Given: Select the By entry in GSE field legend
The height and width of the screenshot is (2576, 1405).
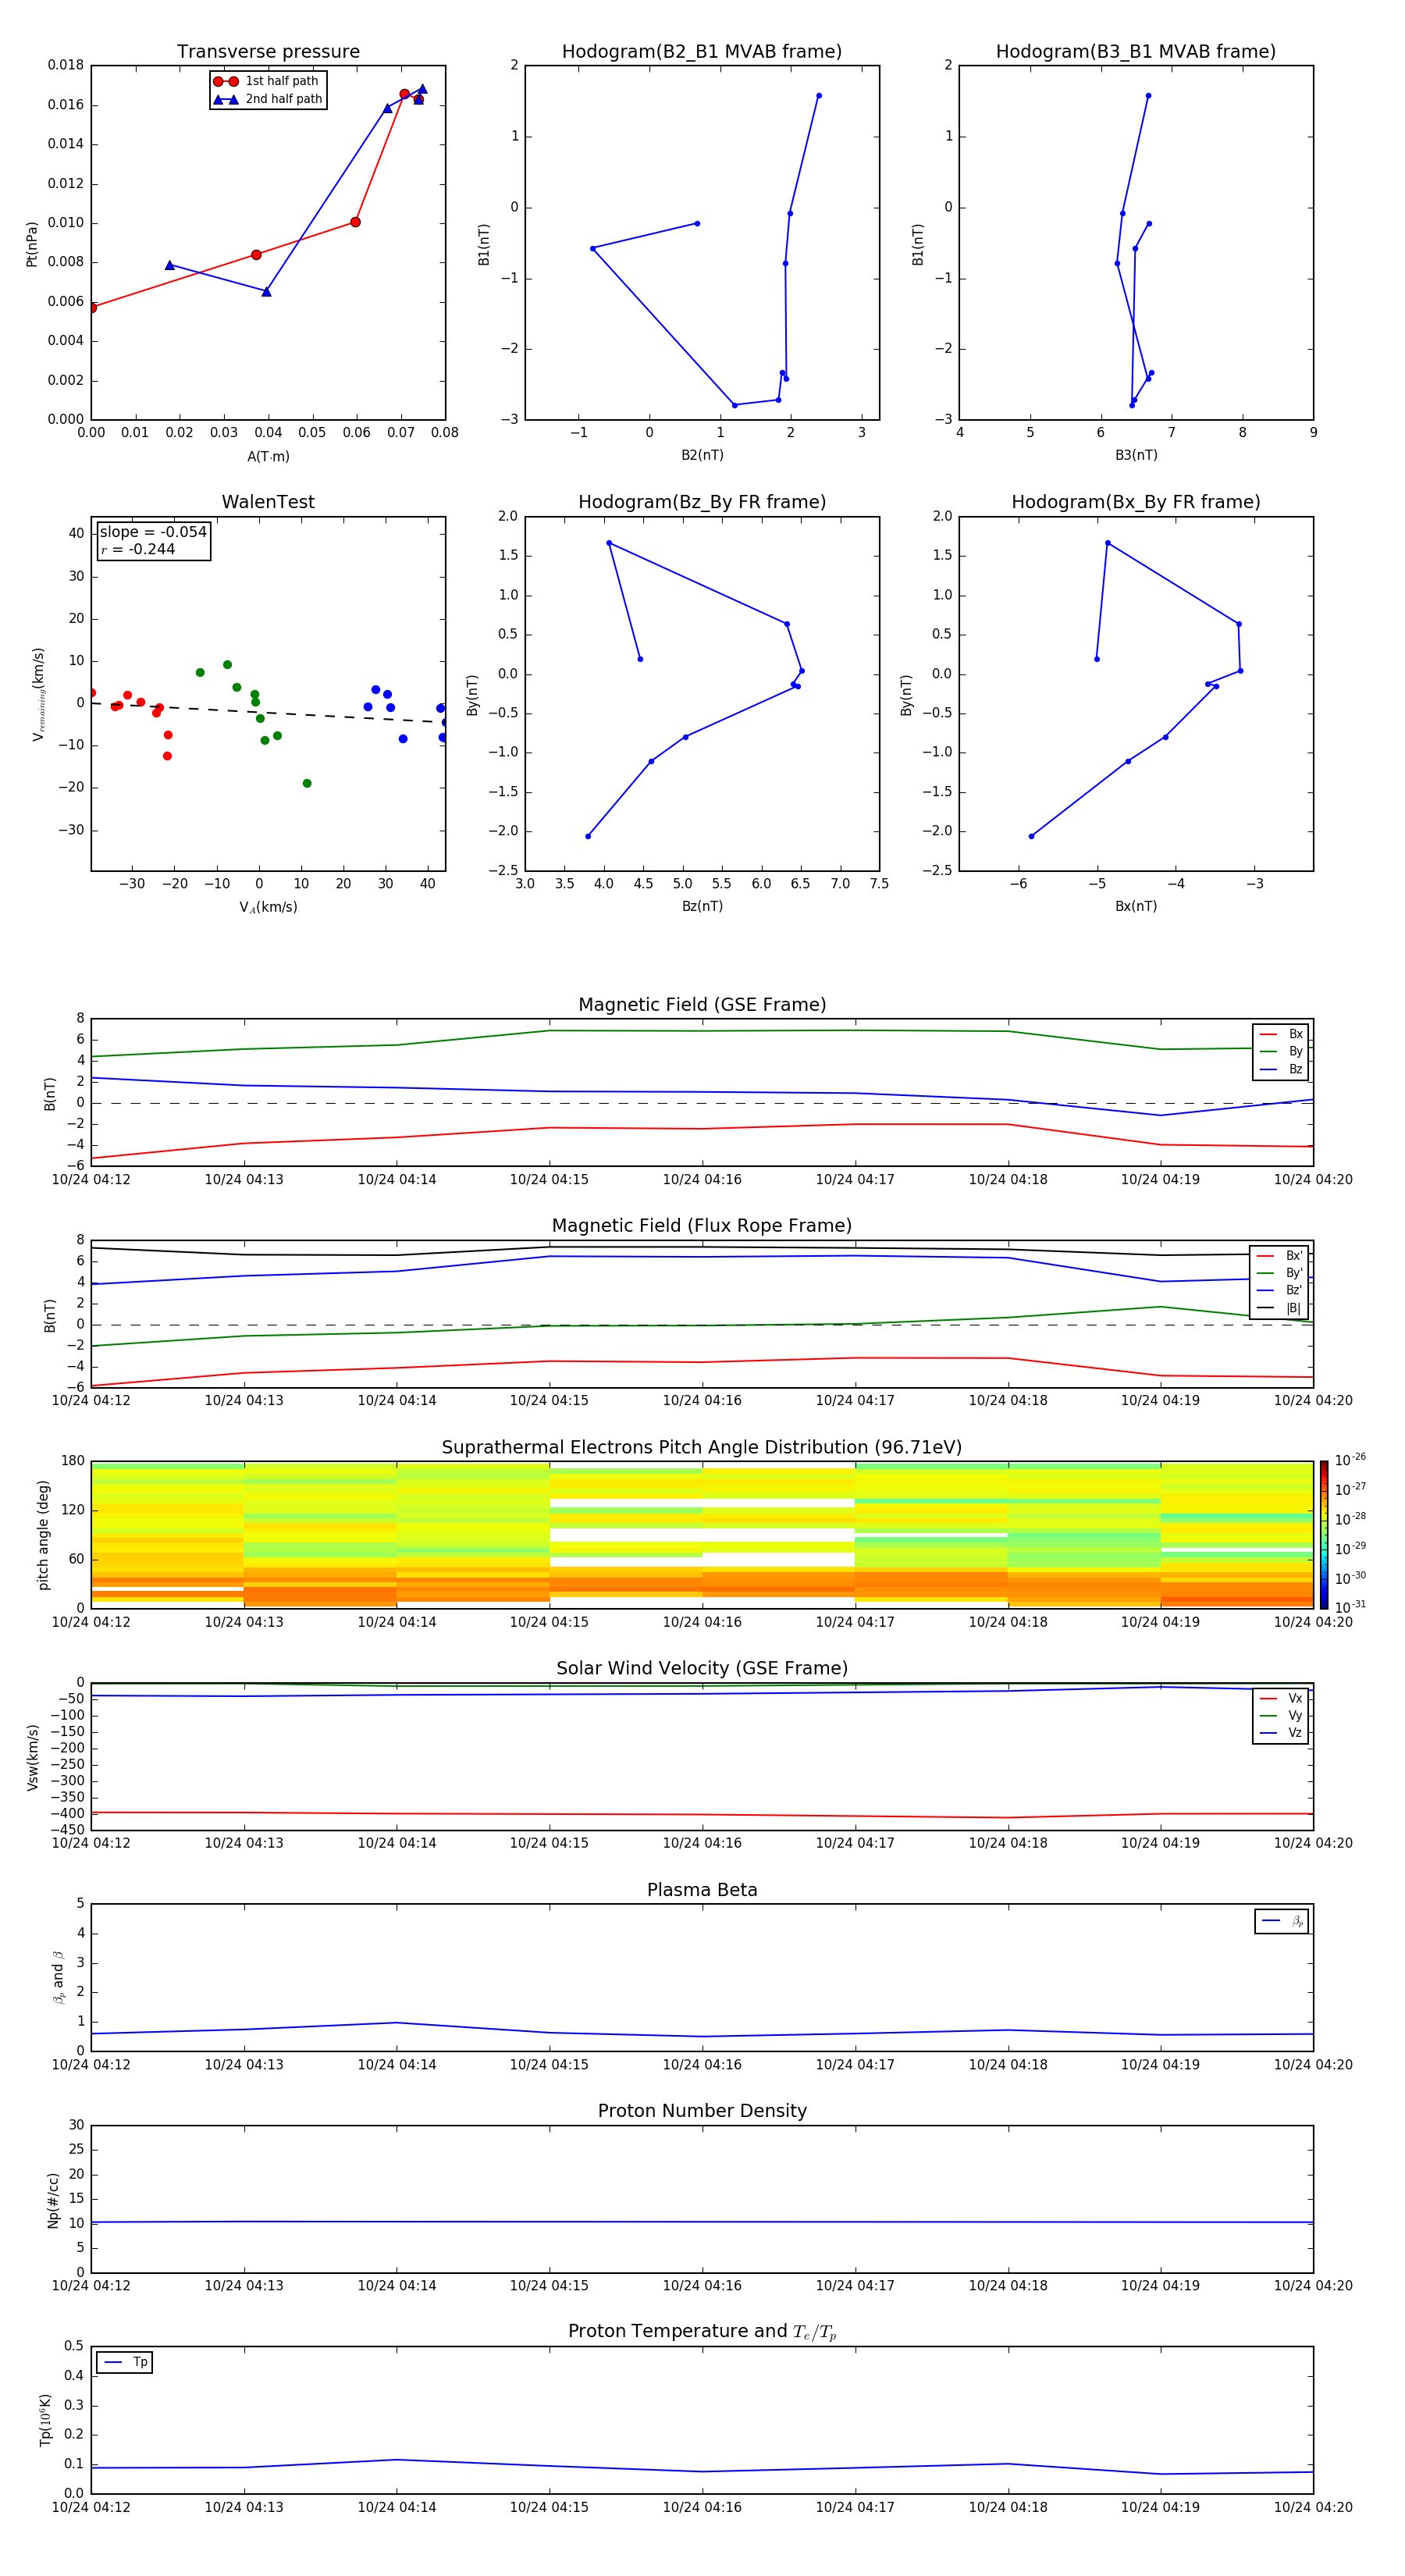Looking at the screenshot, I should click(x=1281, y=1051).
